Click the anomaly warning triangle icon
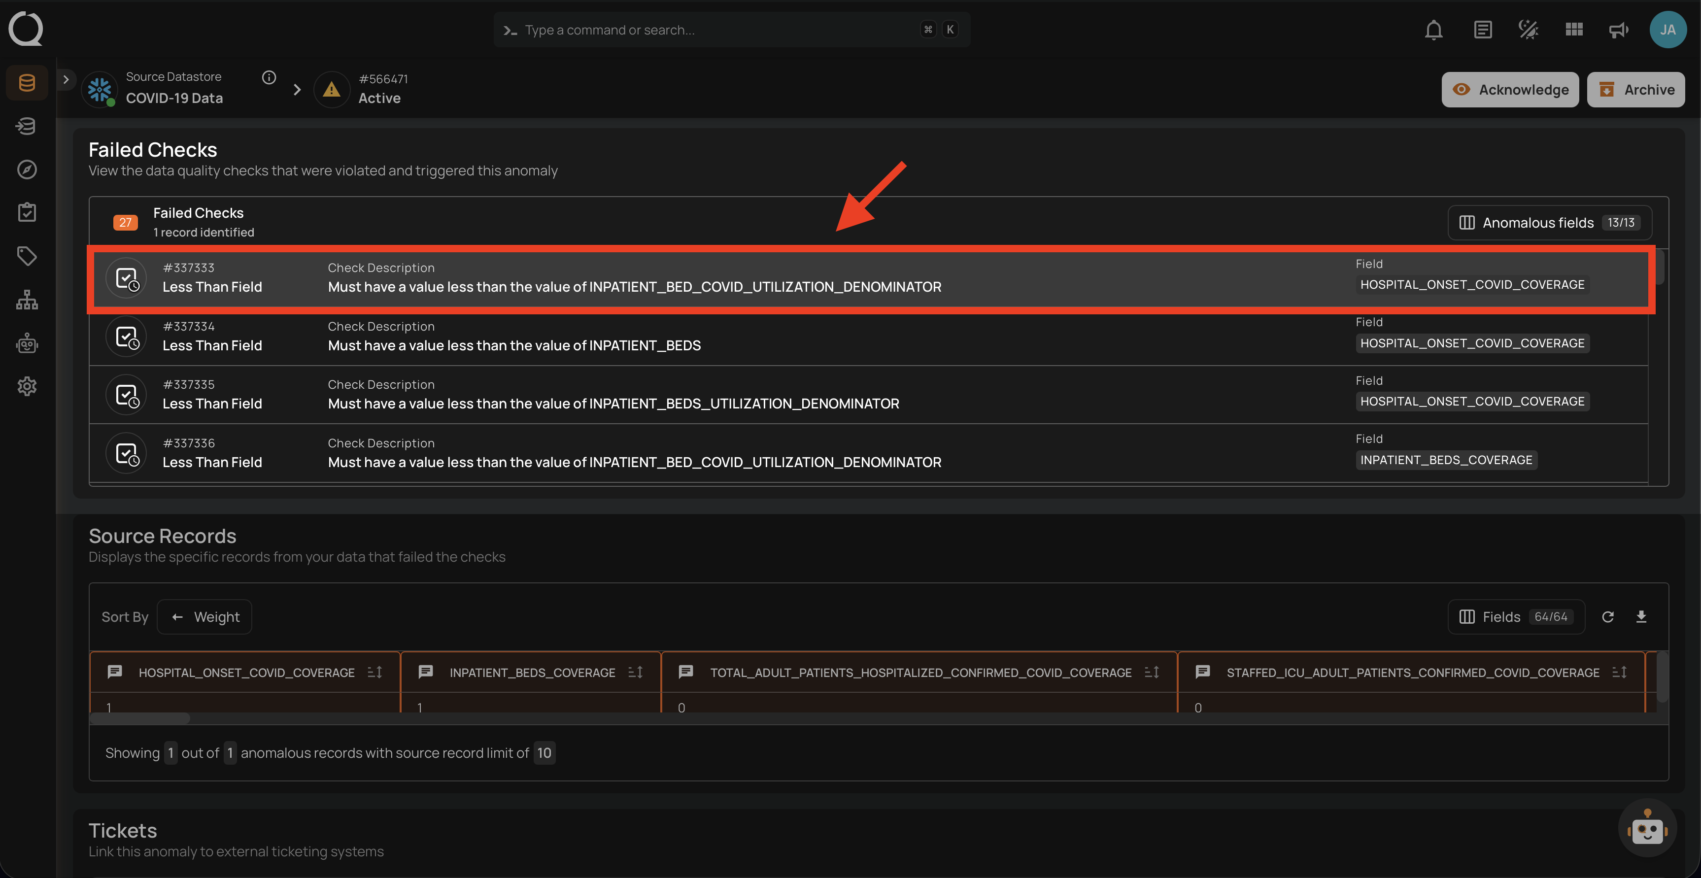 coord(332,89)
